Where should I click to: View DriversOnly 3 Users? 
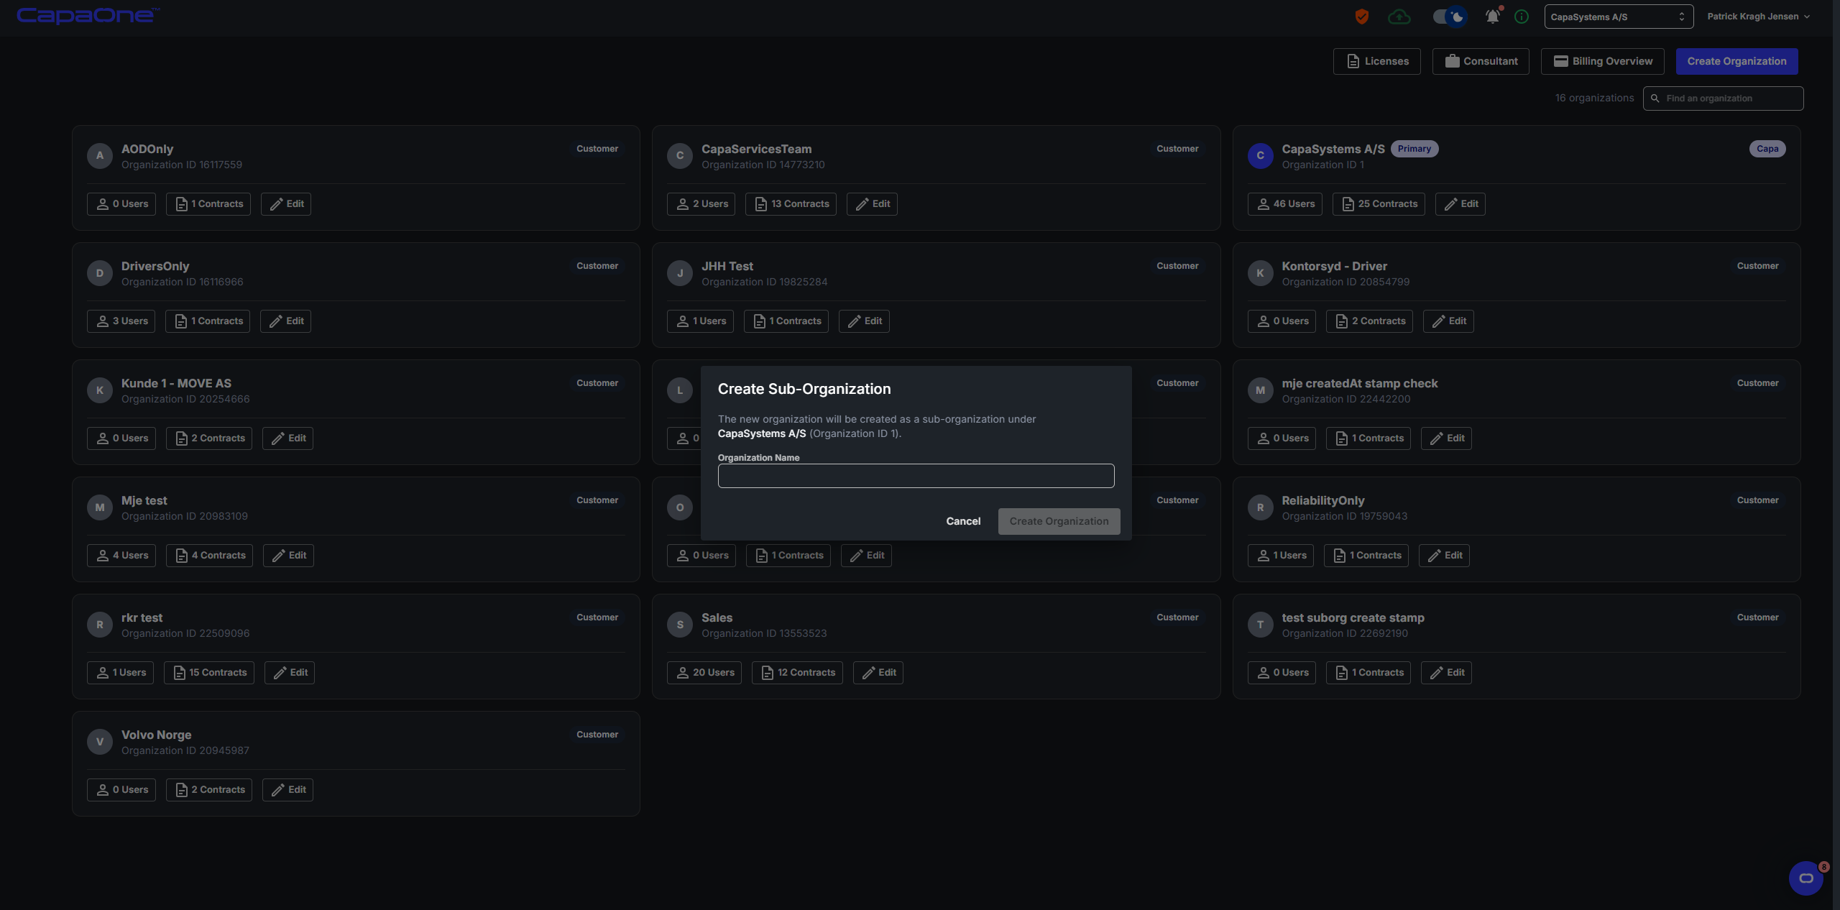[x=121, y=321]
